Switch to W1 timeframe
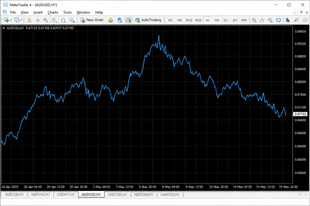 (x=235, y=20)
